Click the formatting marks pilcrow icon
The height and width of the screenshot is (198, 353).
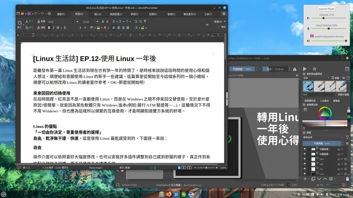pos(145,21)
